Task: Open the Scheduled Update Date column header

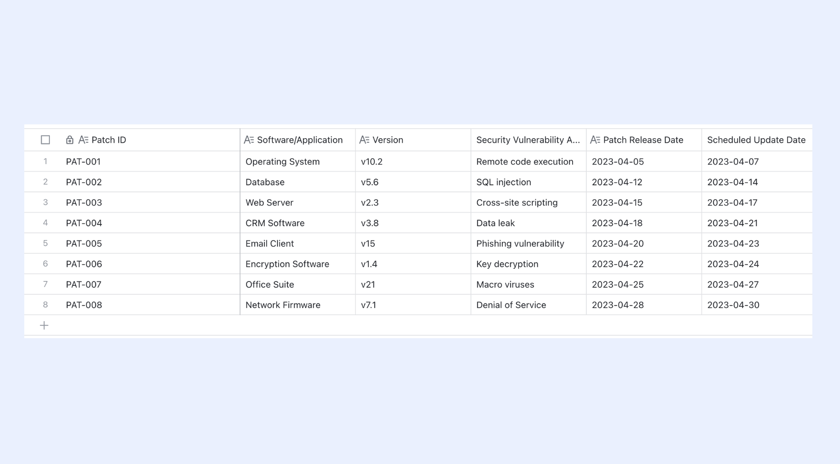Action: pos(757,140)
